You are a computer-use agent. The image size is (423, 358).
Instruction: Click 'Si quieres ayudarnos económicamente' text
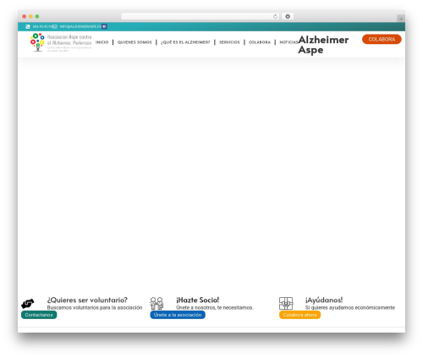pos(350,307)
